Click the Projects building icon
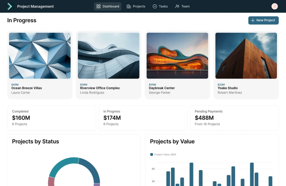 pos(129,6)
